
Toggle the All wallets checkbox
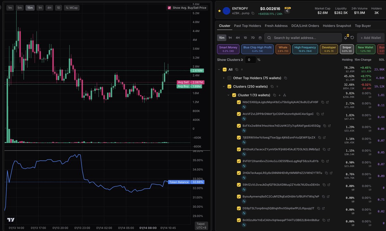225,69
